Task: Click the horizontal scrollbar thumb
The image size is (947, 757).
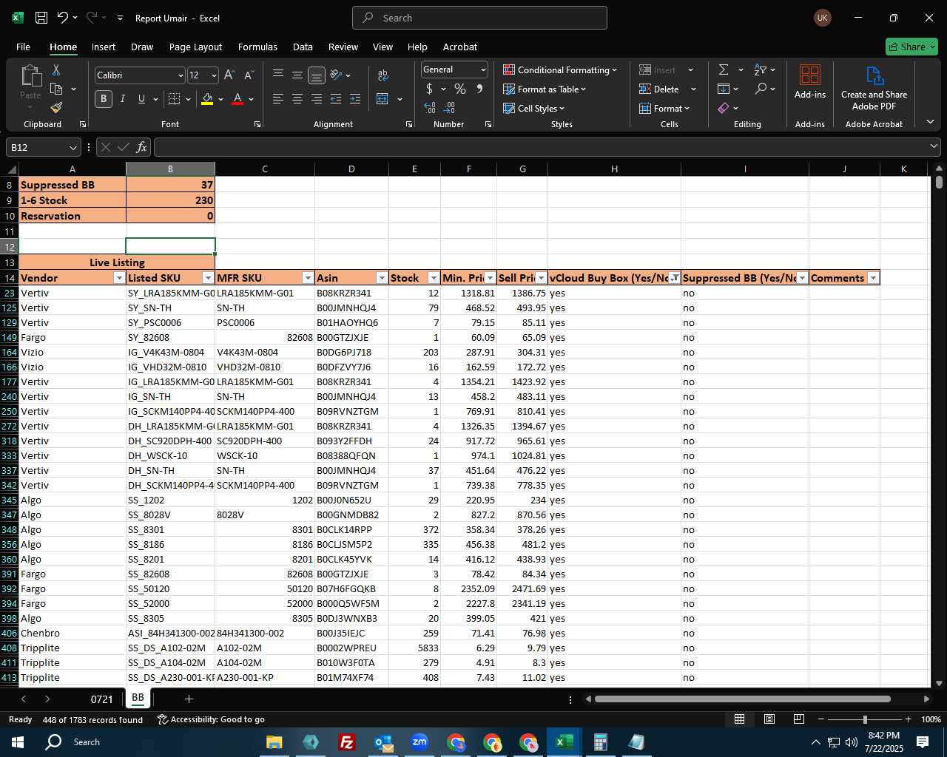Action: [x=742, y=699]
